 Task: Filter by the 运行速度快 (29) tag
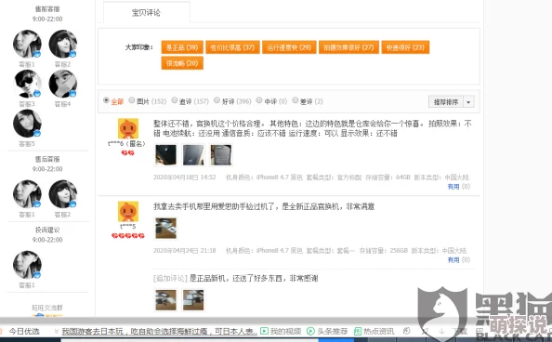[289, 47]
